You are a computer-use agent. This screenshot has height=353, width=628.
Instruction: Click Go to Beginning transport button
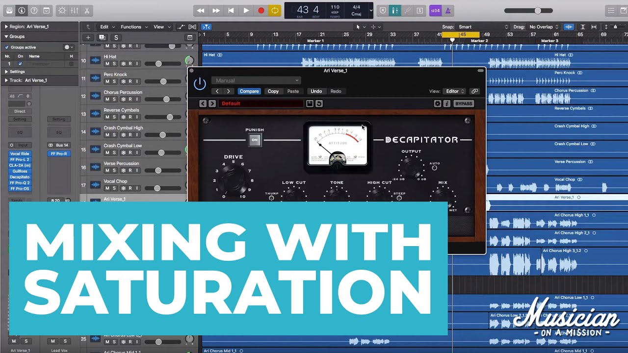(x=231, y=10)
